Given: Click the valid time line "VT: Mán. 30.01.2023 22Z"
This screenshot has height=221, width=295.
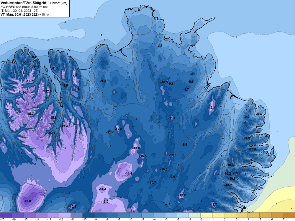Looking at the screenshot, I should pyautogui.click(x=19, y=14).
